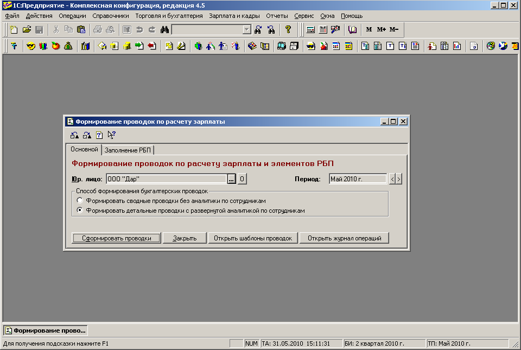The width and height of the screenshot is (521, 350).
Task: Click the paste clipboard icon
Action: click(x=81, y=29)
